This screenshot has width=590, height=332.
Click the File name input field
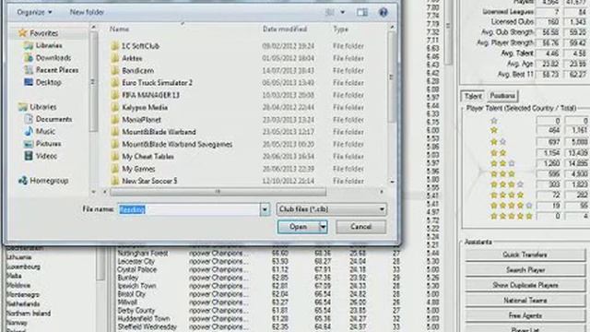[188, 209]
